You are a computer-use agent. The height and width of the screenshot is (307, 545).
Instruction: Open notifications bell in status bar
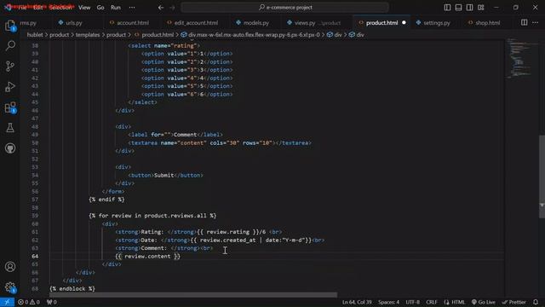[x=536, y=302]
